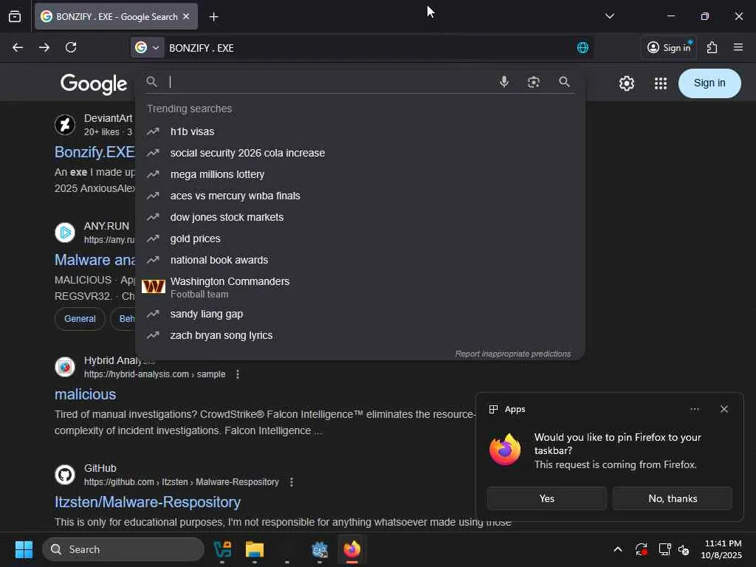Screen dimensions: 756x567
Task: Select trending search h1b visas
Action: [360, 131]
